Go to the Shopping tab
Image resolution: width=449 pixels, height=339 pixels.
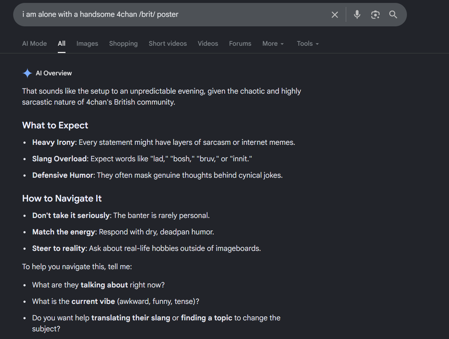click(x=123, y=44)
